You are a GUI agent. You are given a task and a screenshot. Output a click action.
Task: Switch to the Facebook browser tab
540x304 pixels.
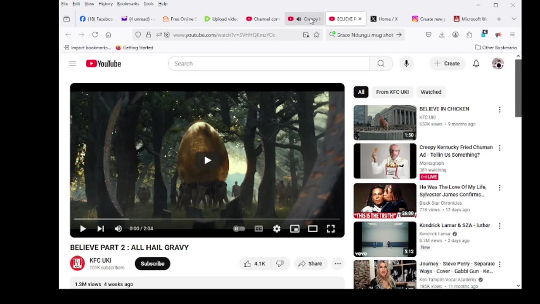tap(96, 19)
